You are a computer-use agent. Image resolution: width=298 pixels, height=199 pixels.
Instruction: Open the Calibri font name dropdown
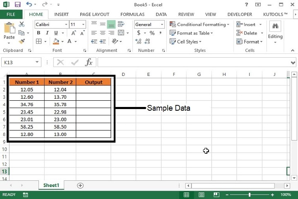(66, 24)
